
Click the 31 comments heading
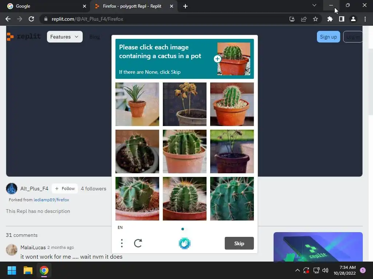pos(21,235)
